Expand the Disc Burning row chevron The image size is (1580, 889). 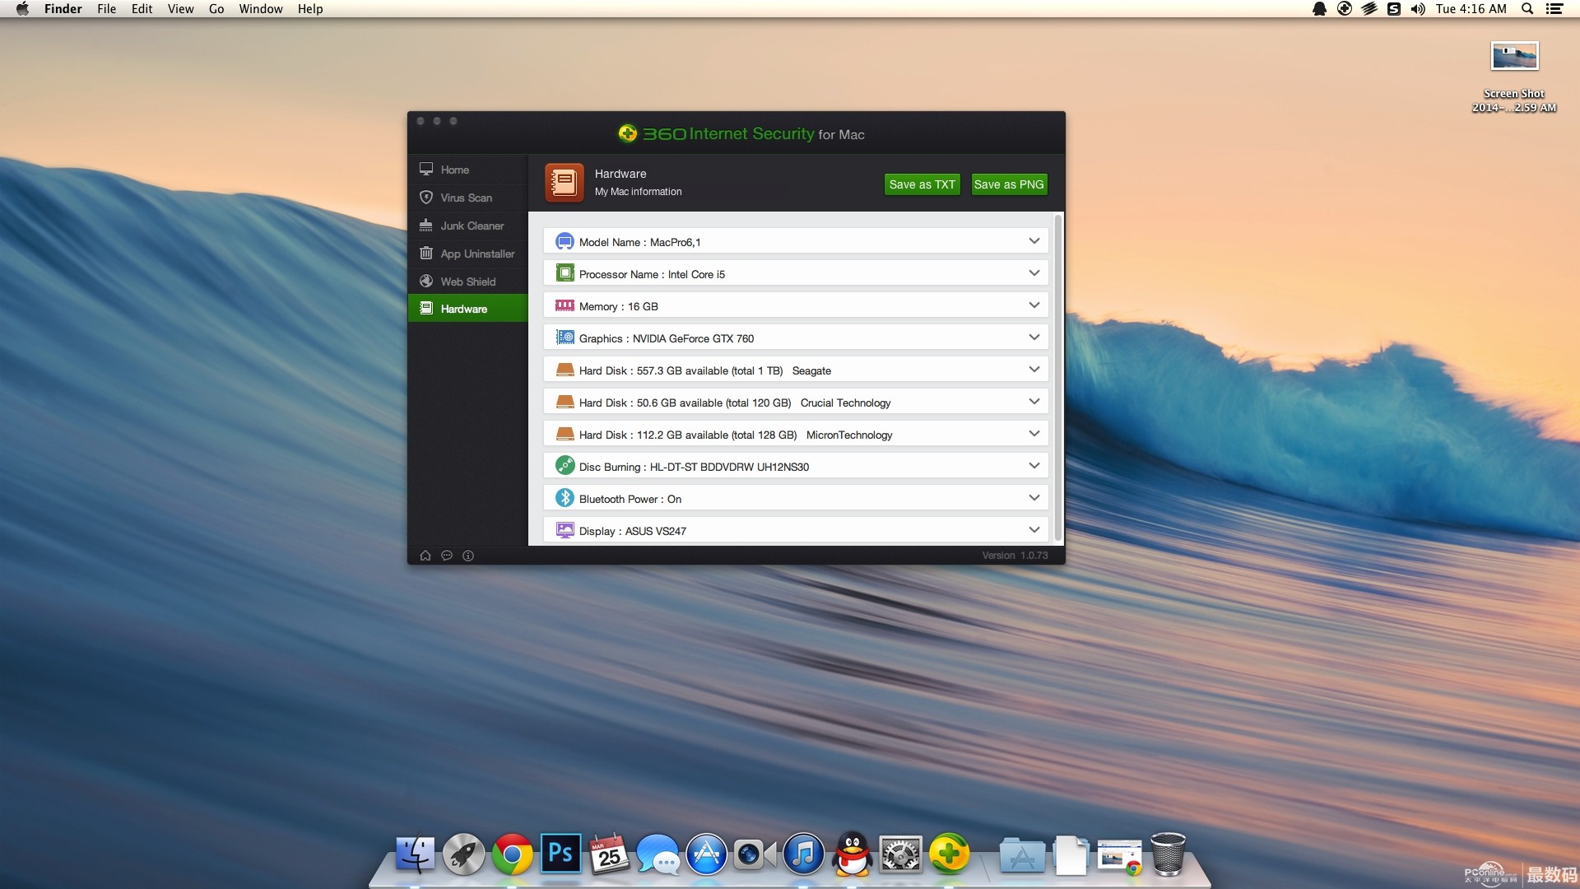pos(1034,466)
